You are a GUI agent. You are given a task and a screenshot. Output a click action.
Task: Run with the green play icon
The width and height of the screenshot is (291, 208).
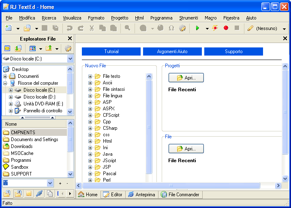pyautogui.click(x=197, y=28)
